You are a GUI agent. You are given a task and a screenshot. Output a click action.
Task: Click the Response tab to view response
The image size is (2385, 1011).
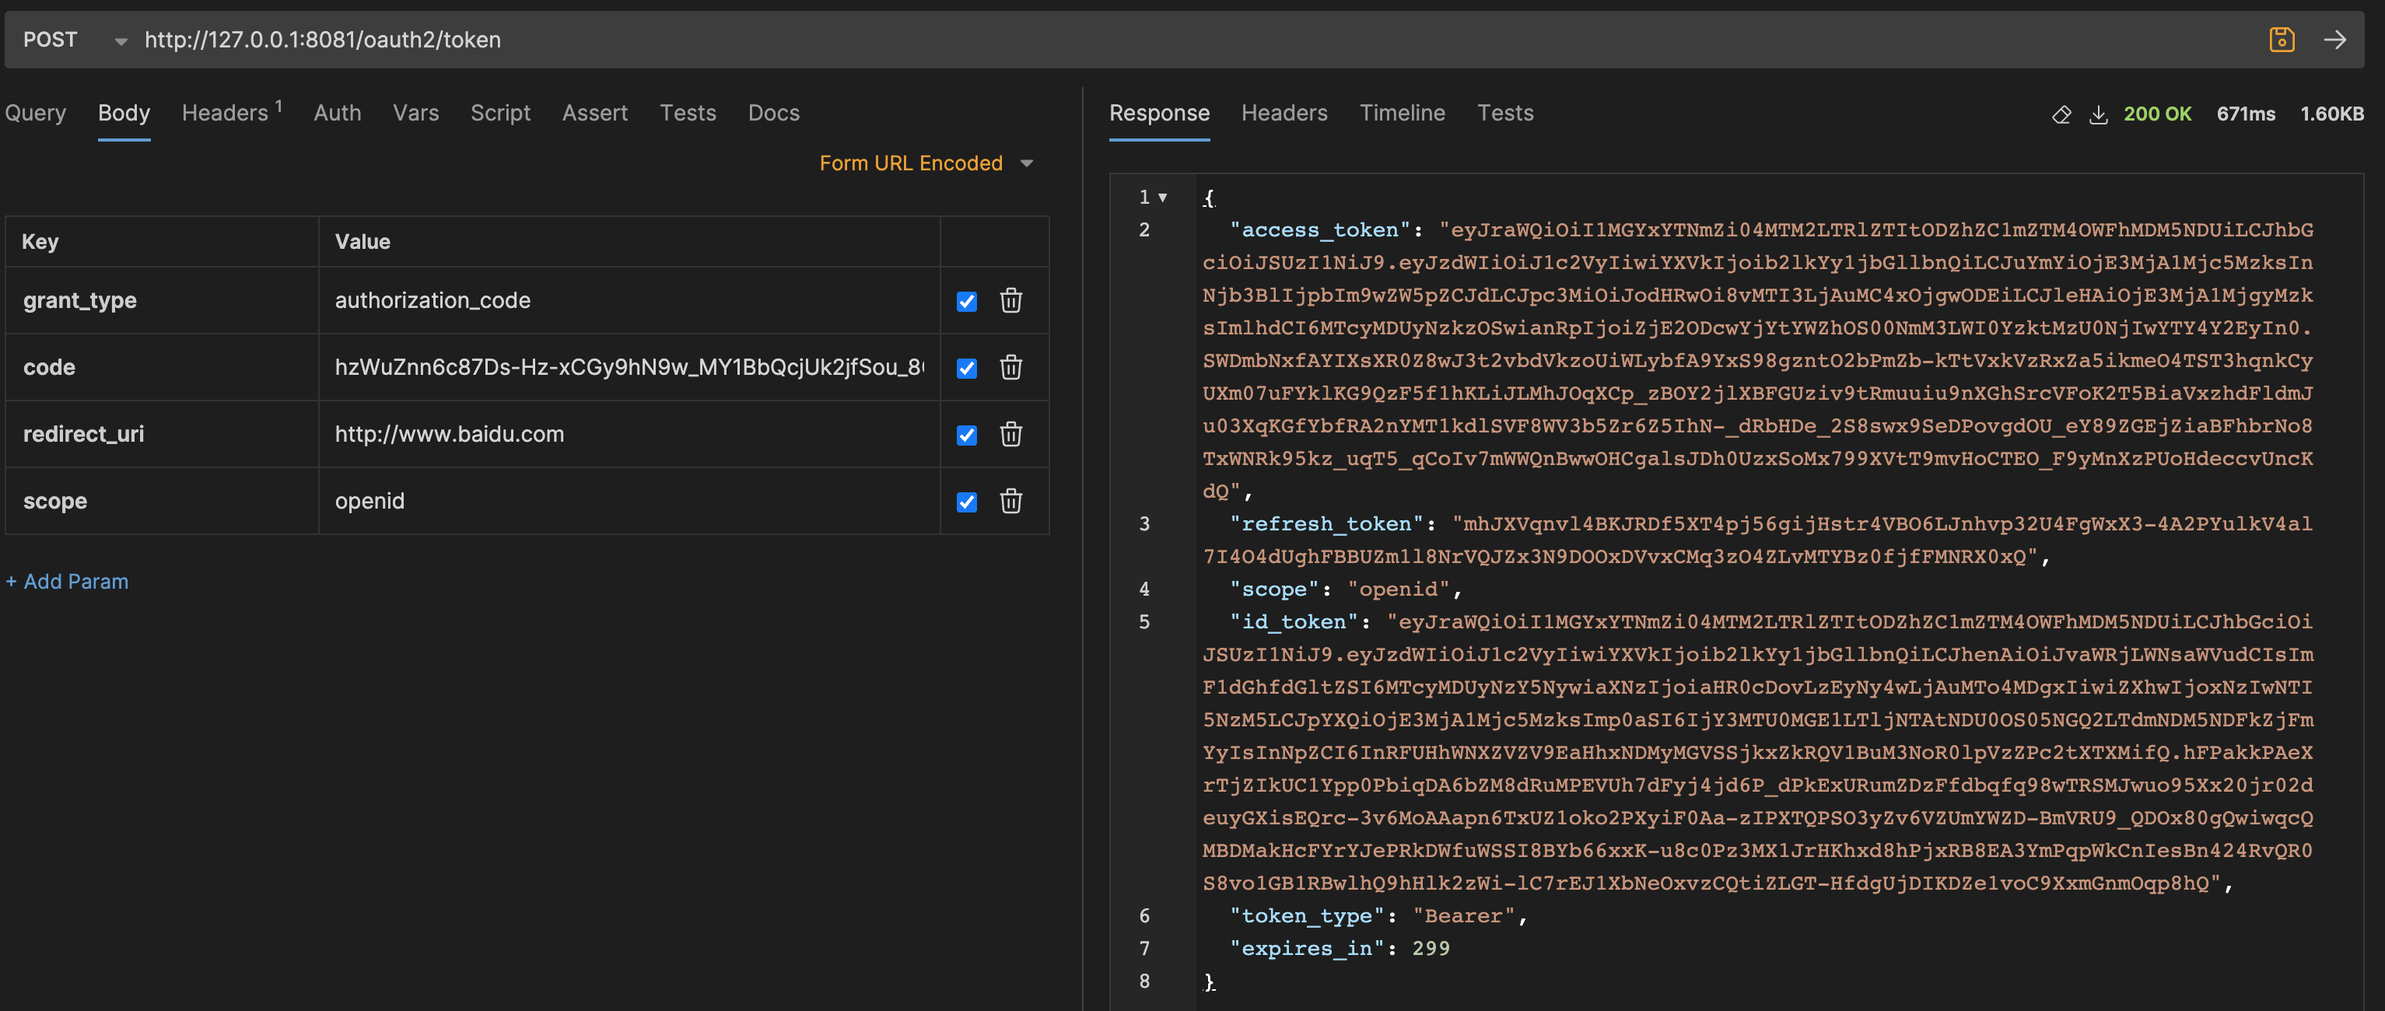click(x=1159, y=111)
